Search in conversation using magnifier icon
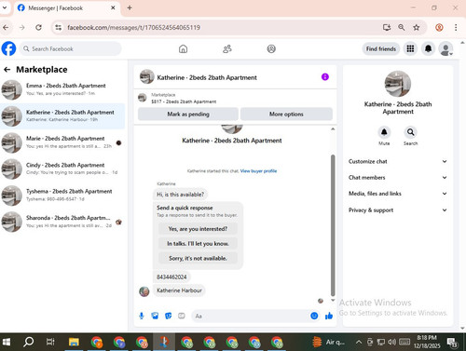Viewport: 466px width, 351px height. 410,132
